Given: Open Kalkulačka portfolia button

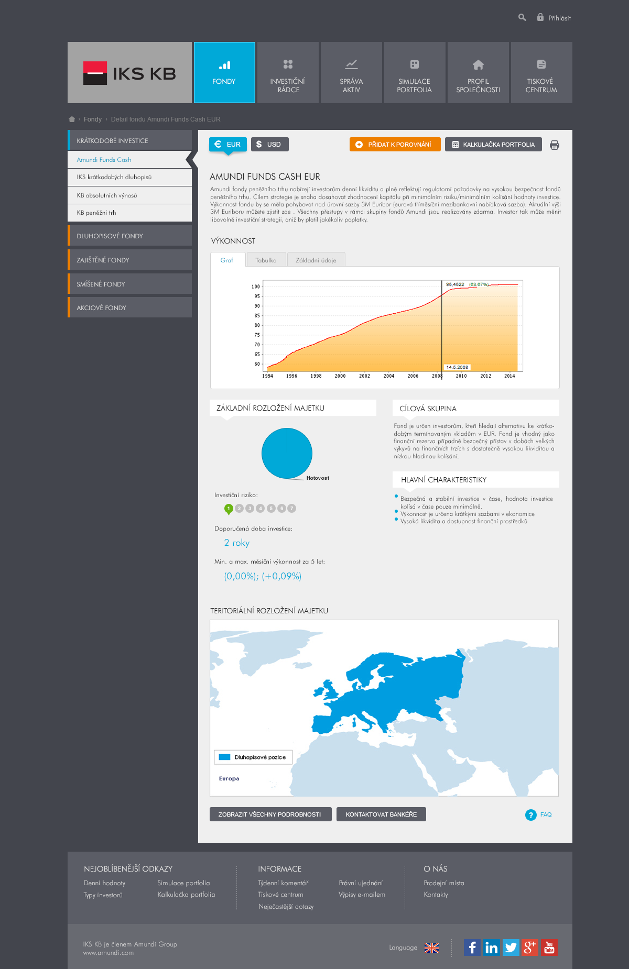Looking at the screenshot, I should coord(494,145).
